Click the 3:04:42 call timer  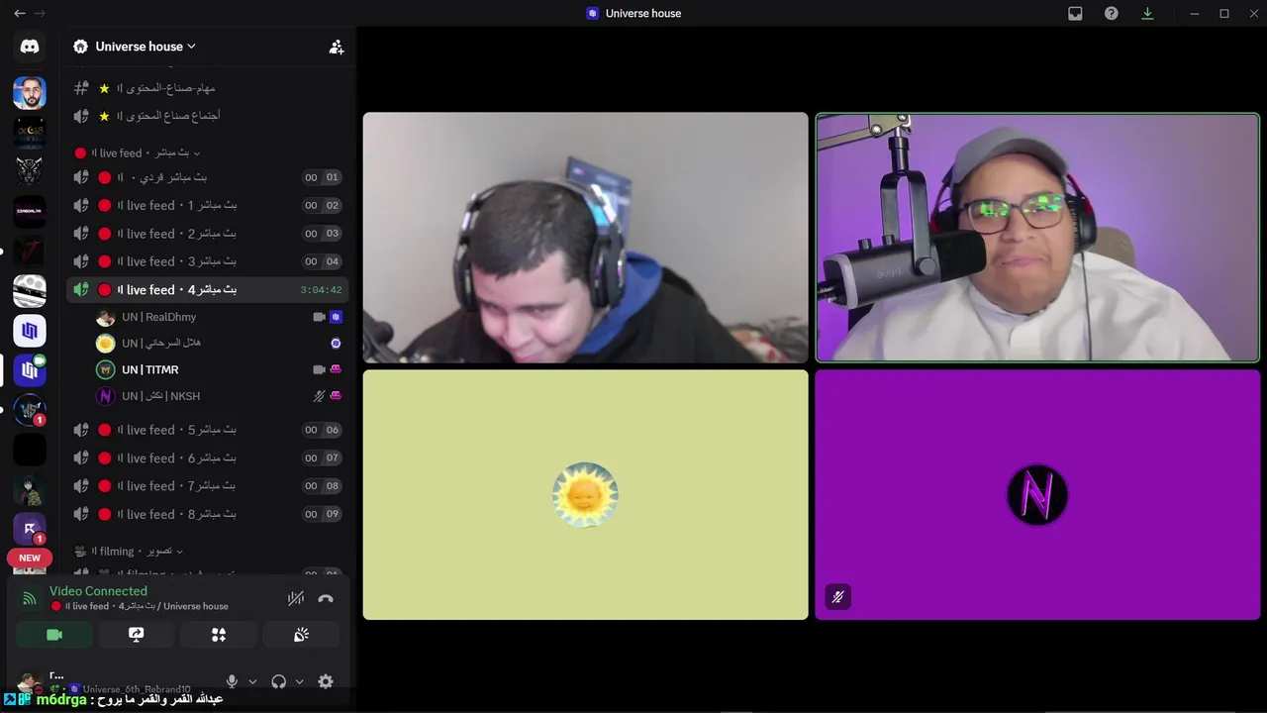tap(321, 290)
